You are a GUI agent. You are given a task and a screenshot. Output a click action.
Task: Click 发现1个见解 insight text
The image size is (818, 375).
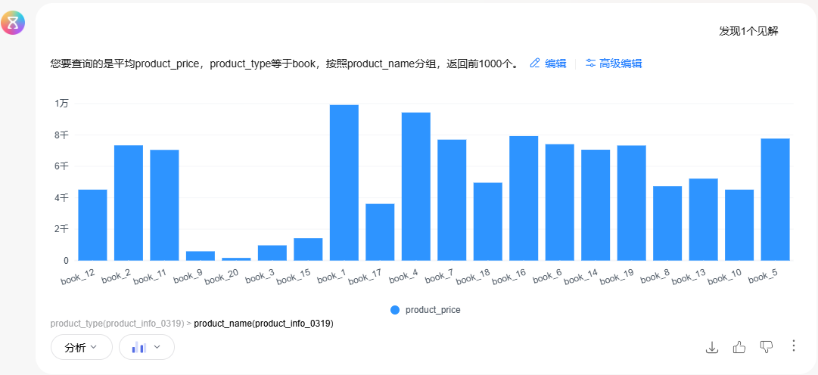tap(748, 31)
